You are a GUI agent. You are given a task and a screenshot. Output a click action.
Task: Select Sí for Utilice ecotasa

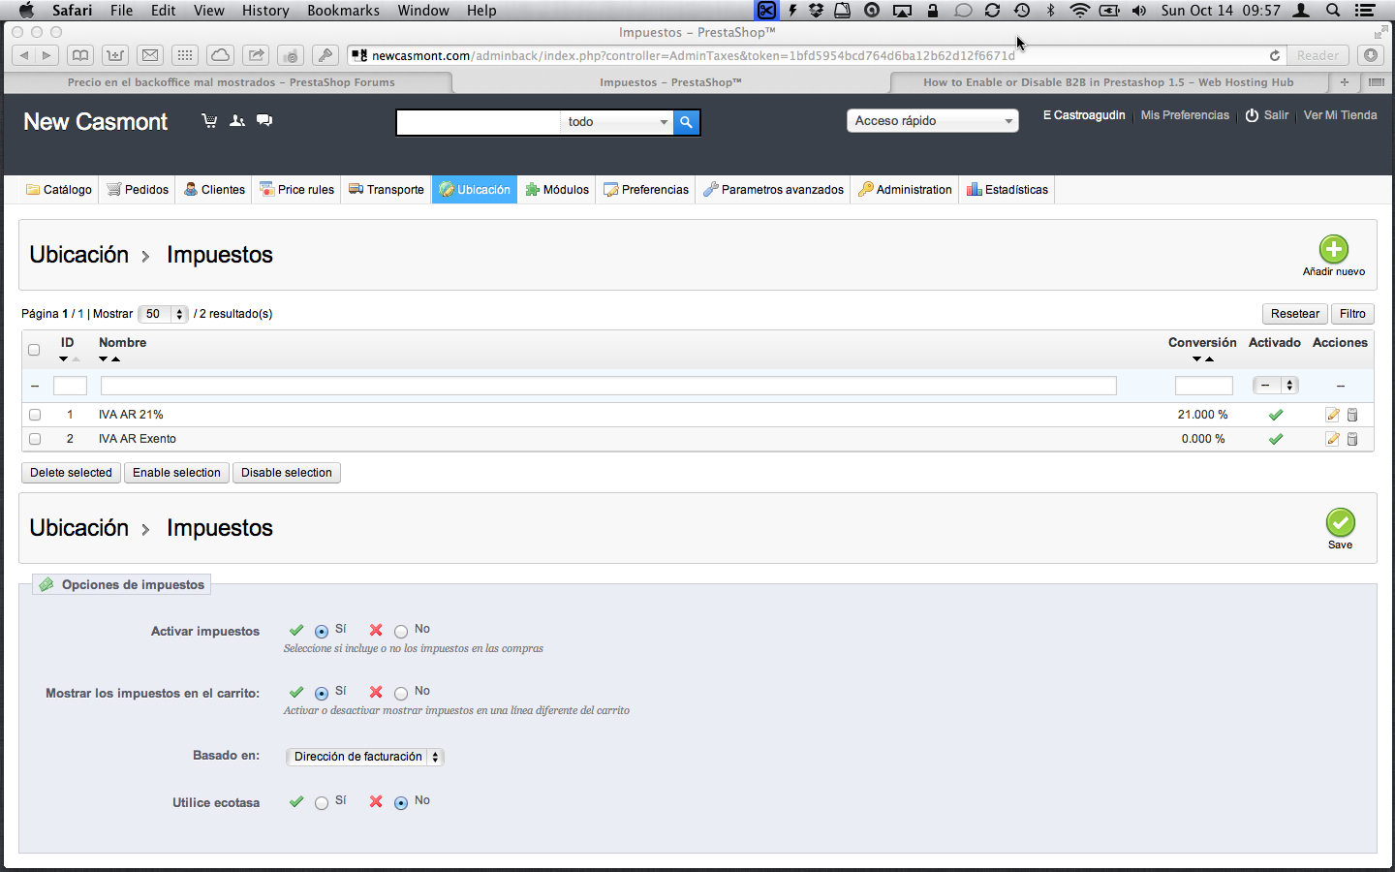322,802
